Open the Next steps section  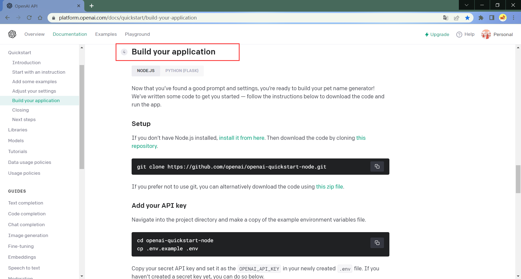tap(24, 119)
